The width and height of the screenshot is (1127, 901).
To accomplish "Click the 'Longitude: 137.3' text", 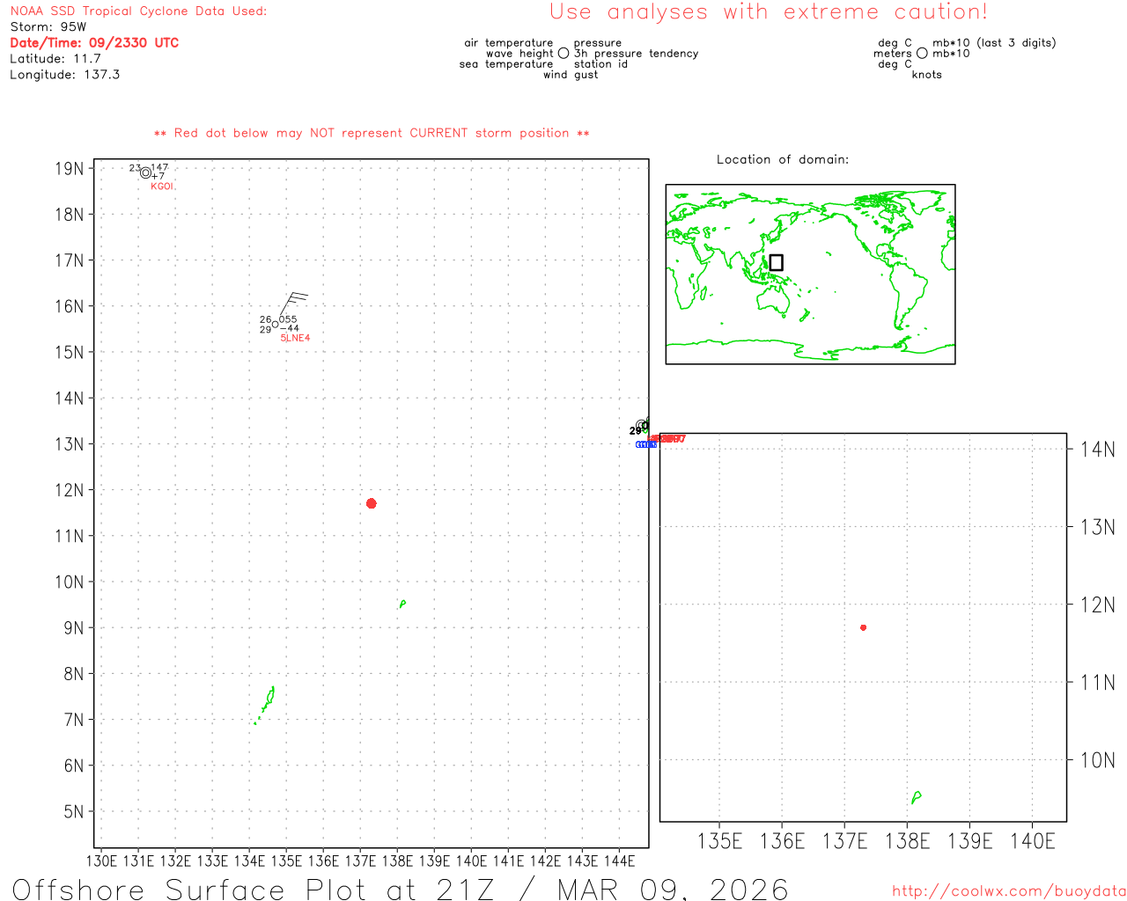I will click(x=65, y=75).
